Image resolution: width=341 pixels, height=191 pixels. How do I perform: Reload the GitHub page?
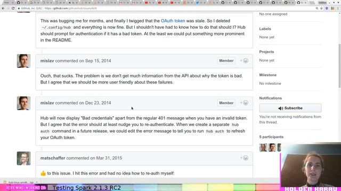(13, 8)
